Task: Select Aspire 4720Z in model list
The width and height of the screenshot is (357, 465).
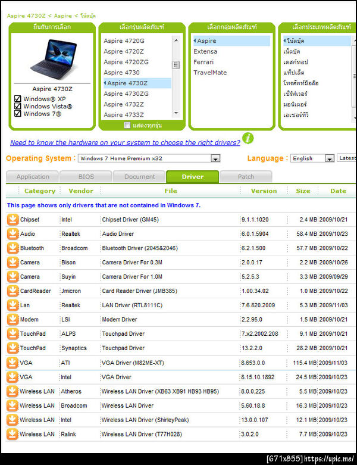Action: (124, 52)
